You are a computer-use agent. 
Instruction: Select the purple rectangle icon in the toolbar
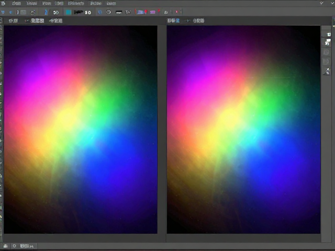pos(152,13)
